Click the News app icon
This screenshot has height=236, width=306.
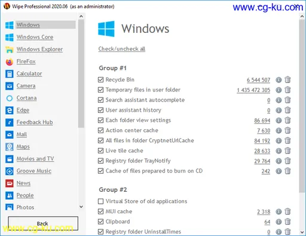(10, 183)
